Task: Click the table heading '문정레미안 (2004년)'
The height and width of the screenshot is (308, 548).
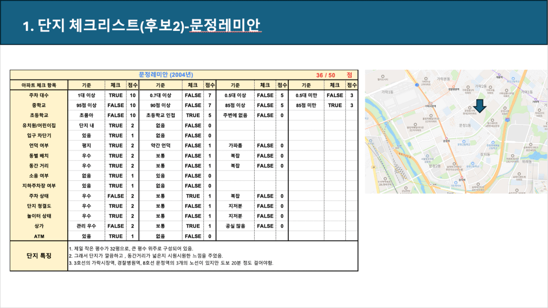Action: [x=166, y=75]
